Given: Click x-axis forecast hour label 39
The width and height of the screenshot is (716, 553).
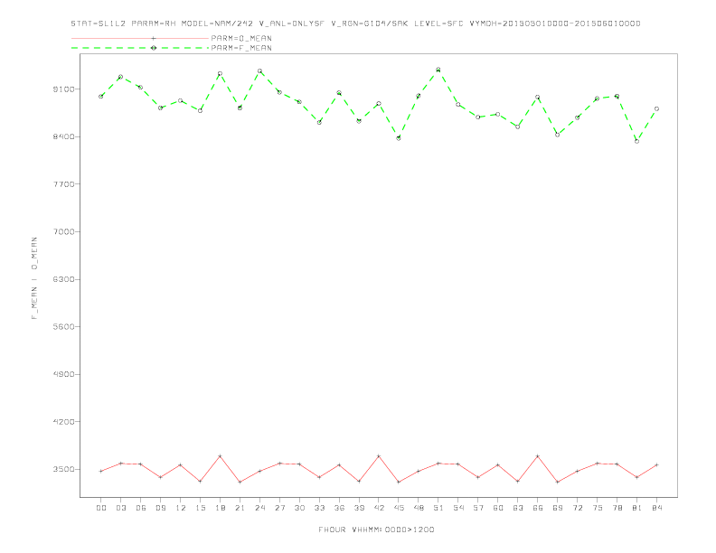Looking at the screenshot, I should 359,508.
